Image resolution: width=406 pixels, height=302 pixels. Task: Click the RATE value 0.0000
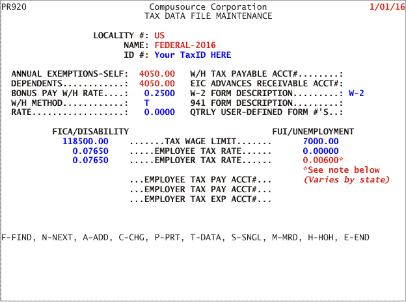tap(159, 112)
